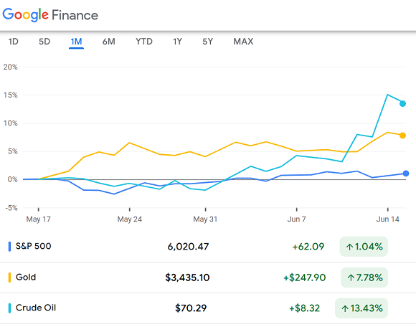Show the MAX time range
Viewport: 416px width, 327px height.
pyautogui.click(x=243, y=42)
